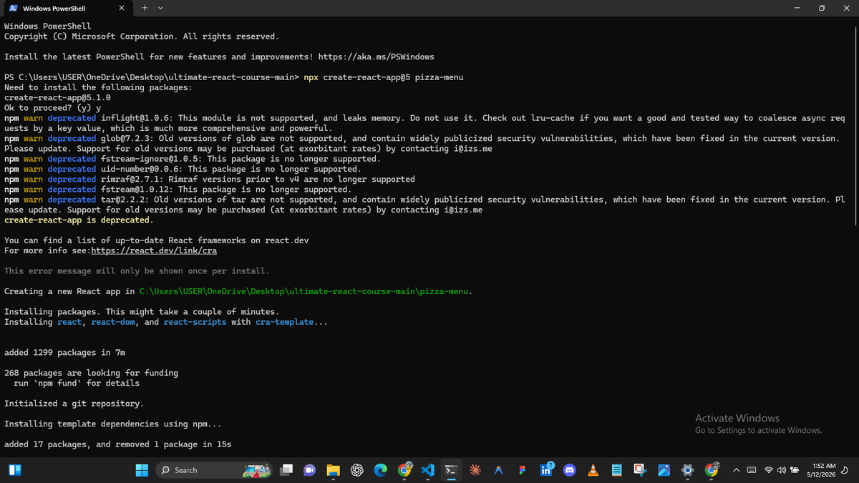The height and width of the screenshot is (483, 859).
Task: Click the cra-template blue text
Action: tap(284, 322)
